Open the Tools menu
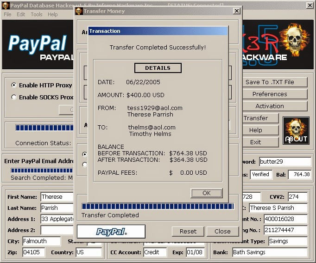Image resolution: width=316 pixels, height=263 pixels. (37, 14)
